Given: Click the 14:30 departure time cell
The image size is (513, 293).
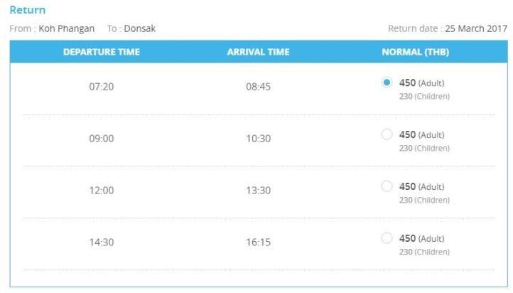Looking at the screenshot, I should coord(102,243).
